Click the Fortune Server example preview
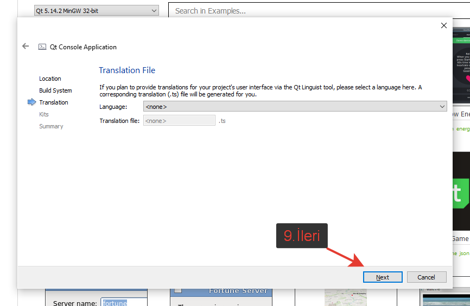This screenshot has height=306, width=470. 221,297
